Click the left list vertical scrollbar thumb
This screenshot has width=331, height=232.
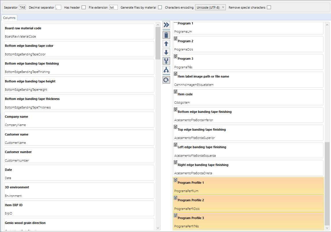pos(158,43)
